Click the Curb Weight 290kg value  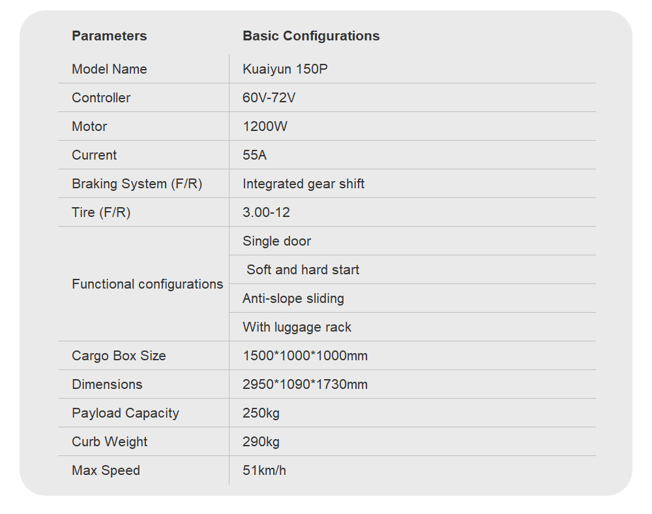click(x=261, y=442)
